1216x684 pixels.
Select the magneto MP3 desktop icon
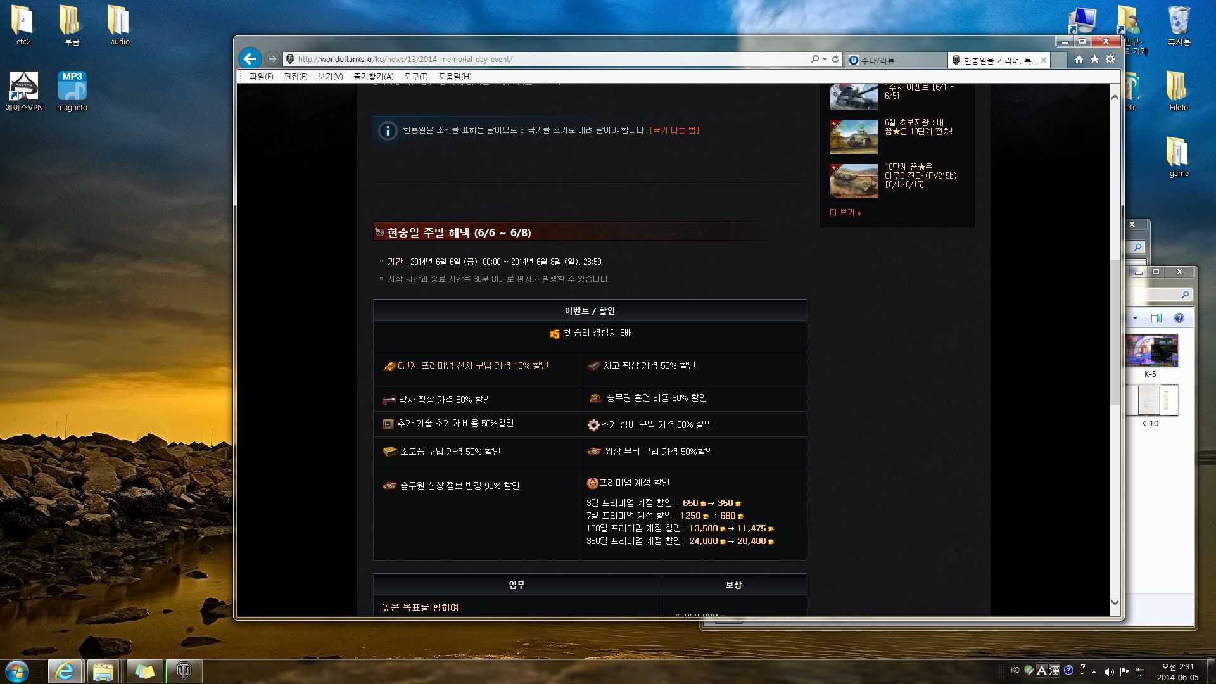coord(72,91)
